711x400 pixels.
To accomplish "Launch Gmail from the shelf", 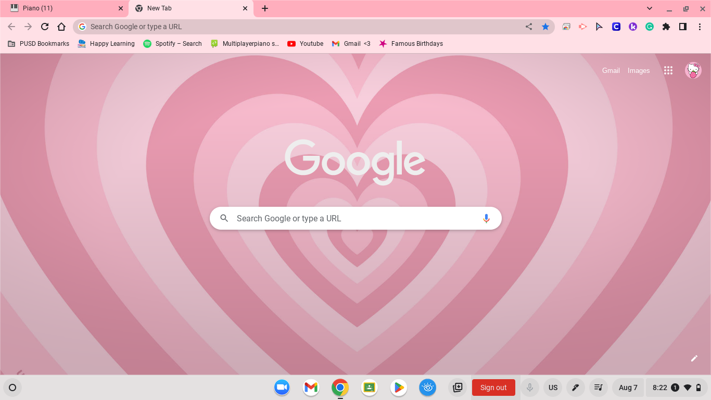I will [311, 387].
